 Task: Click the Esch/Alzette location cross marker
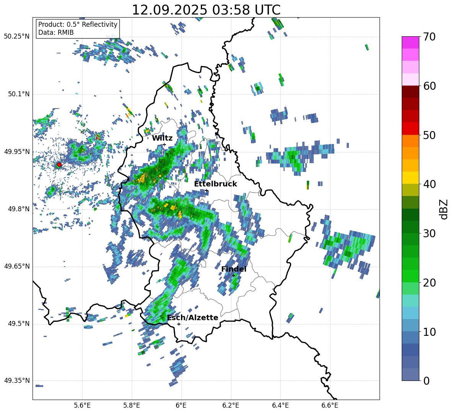pos(179,324)
